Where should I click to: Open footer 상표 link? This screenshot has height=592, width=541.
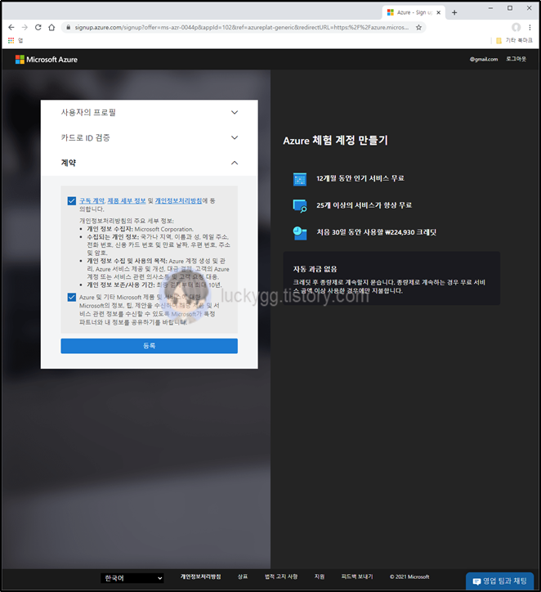click(243, 577)
